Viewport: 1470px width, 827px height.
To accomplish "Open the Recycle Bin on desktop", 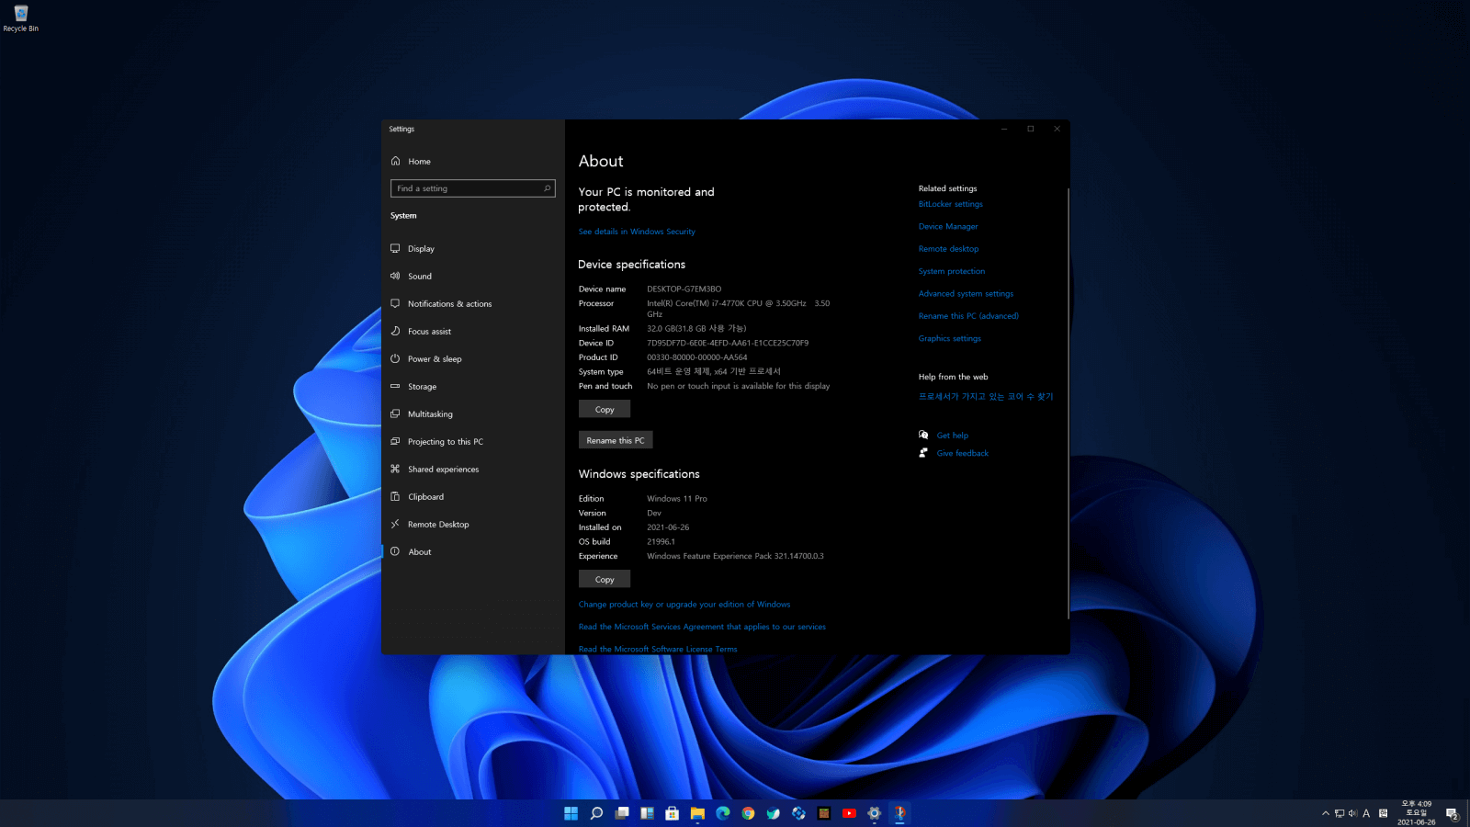I will pyautogui.click(x=21, y=18).
